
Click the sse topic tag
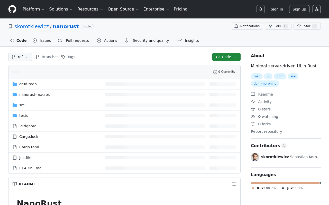click(293, 76)
